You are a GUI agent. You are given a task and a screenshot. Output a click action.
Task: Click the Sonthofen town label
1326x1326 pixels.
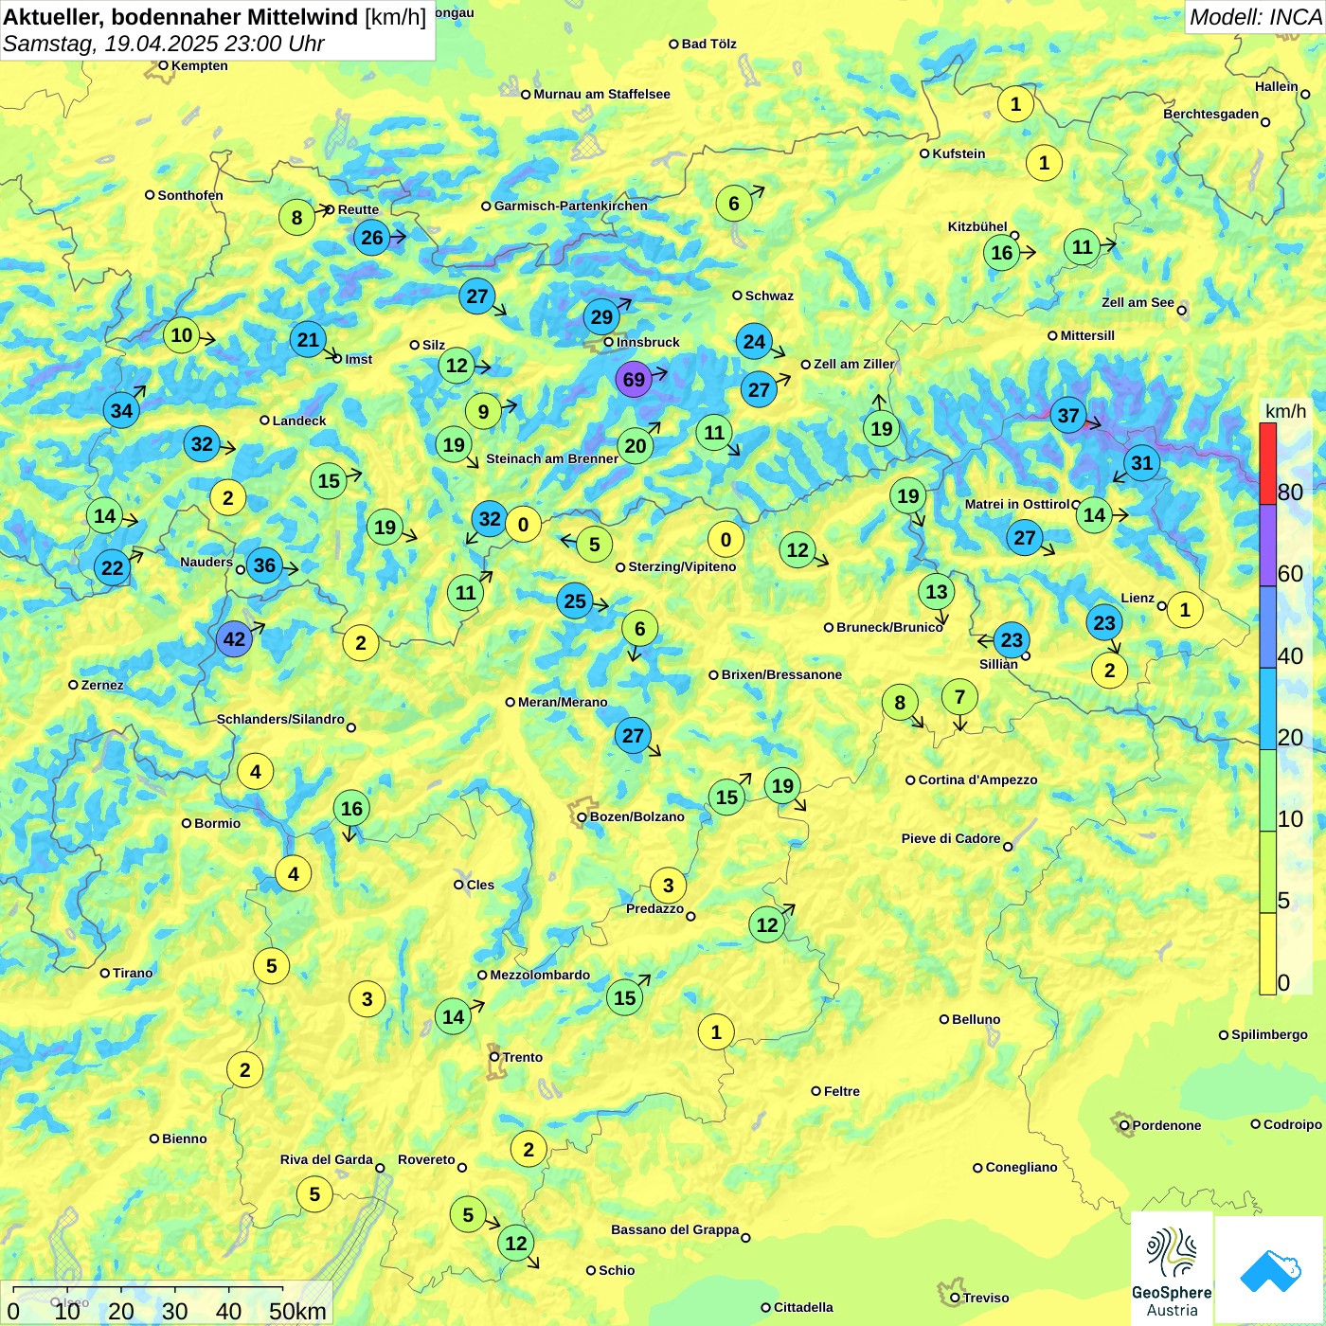[190, 195]
